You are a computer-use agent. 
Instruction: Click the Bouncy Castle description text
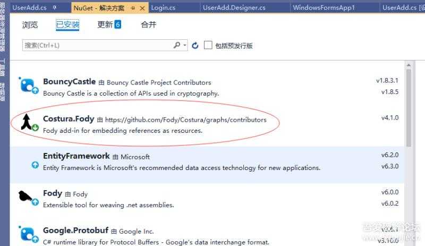tap(131, 94)
